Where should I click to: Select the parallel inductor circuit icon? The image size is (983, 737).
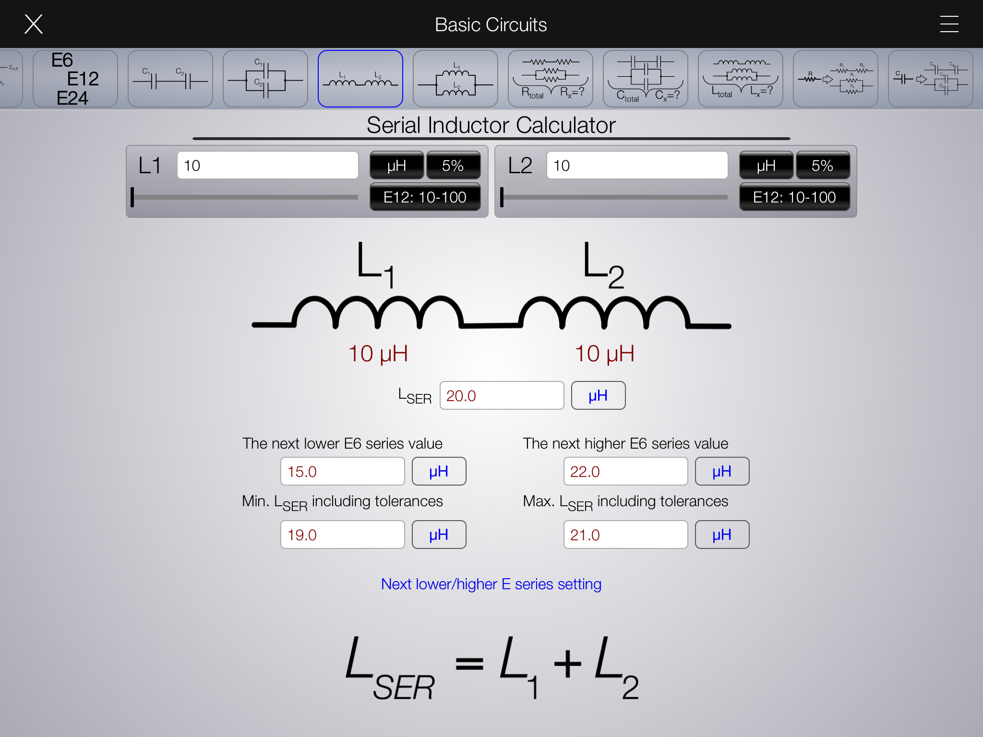click(455, 79)
